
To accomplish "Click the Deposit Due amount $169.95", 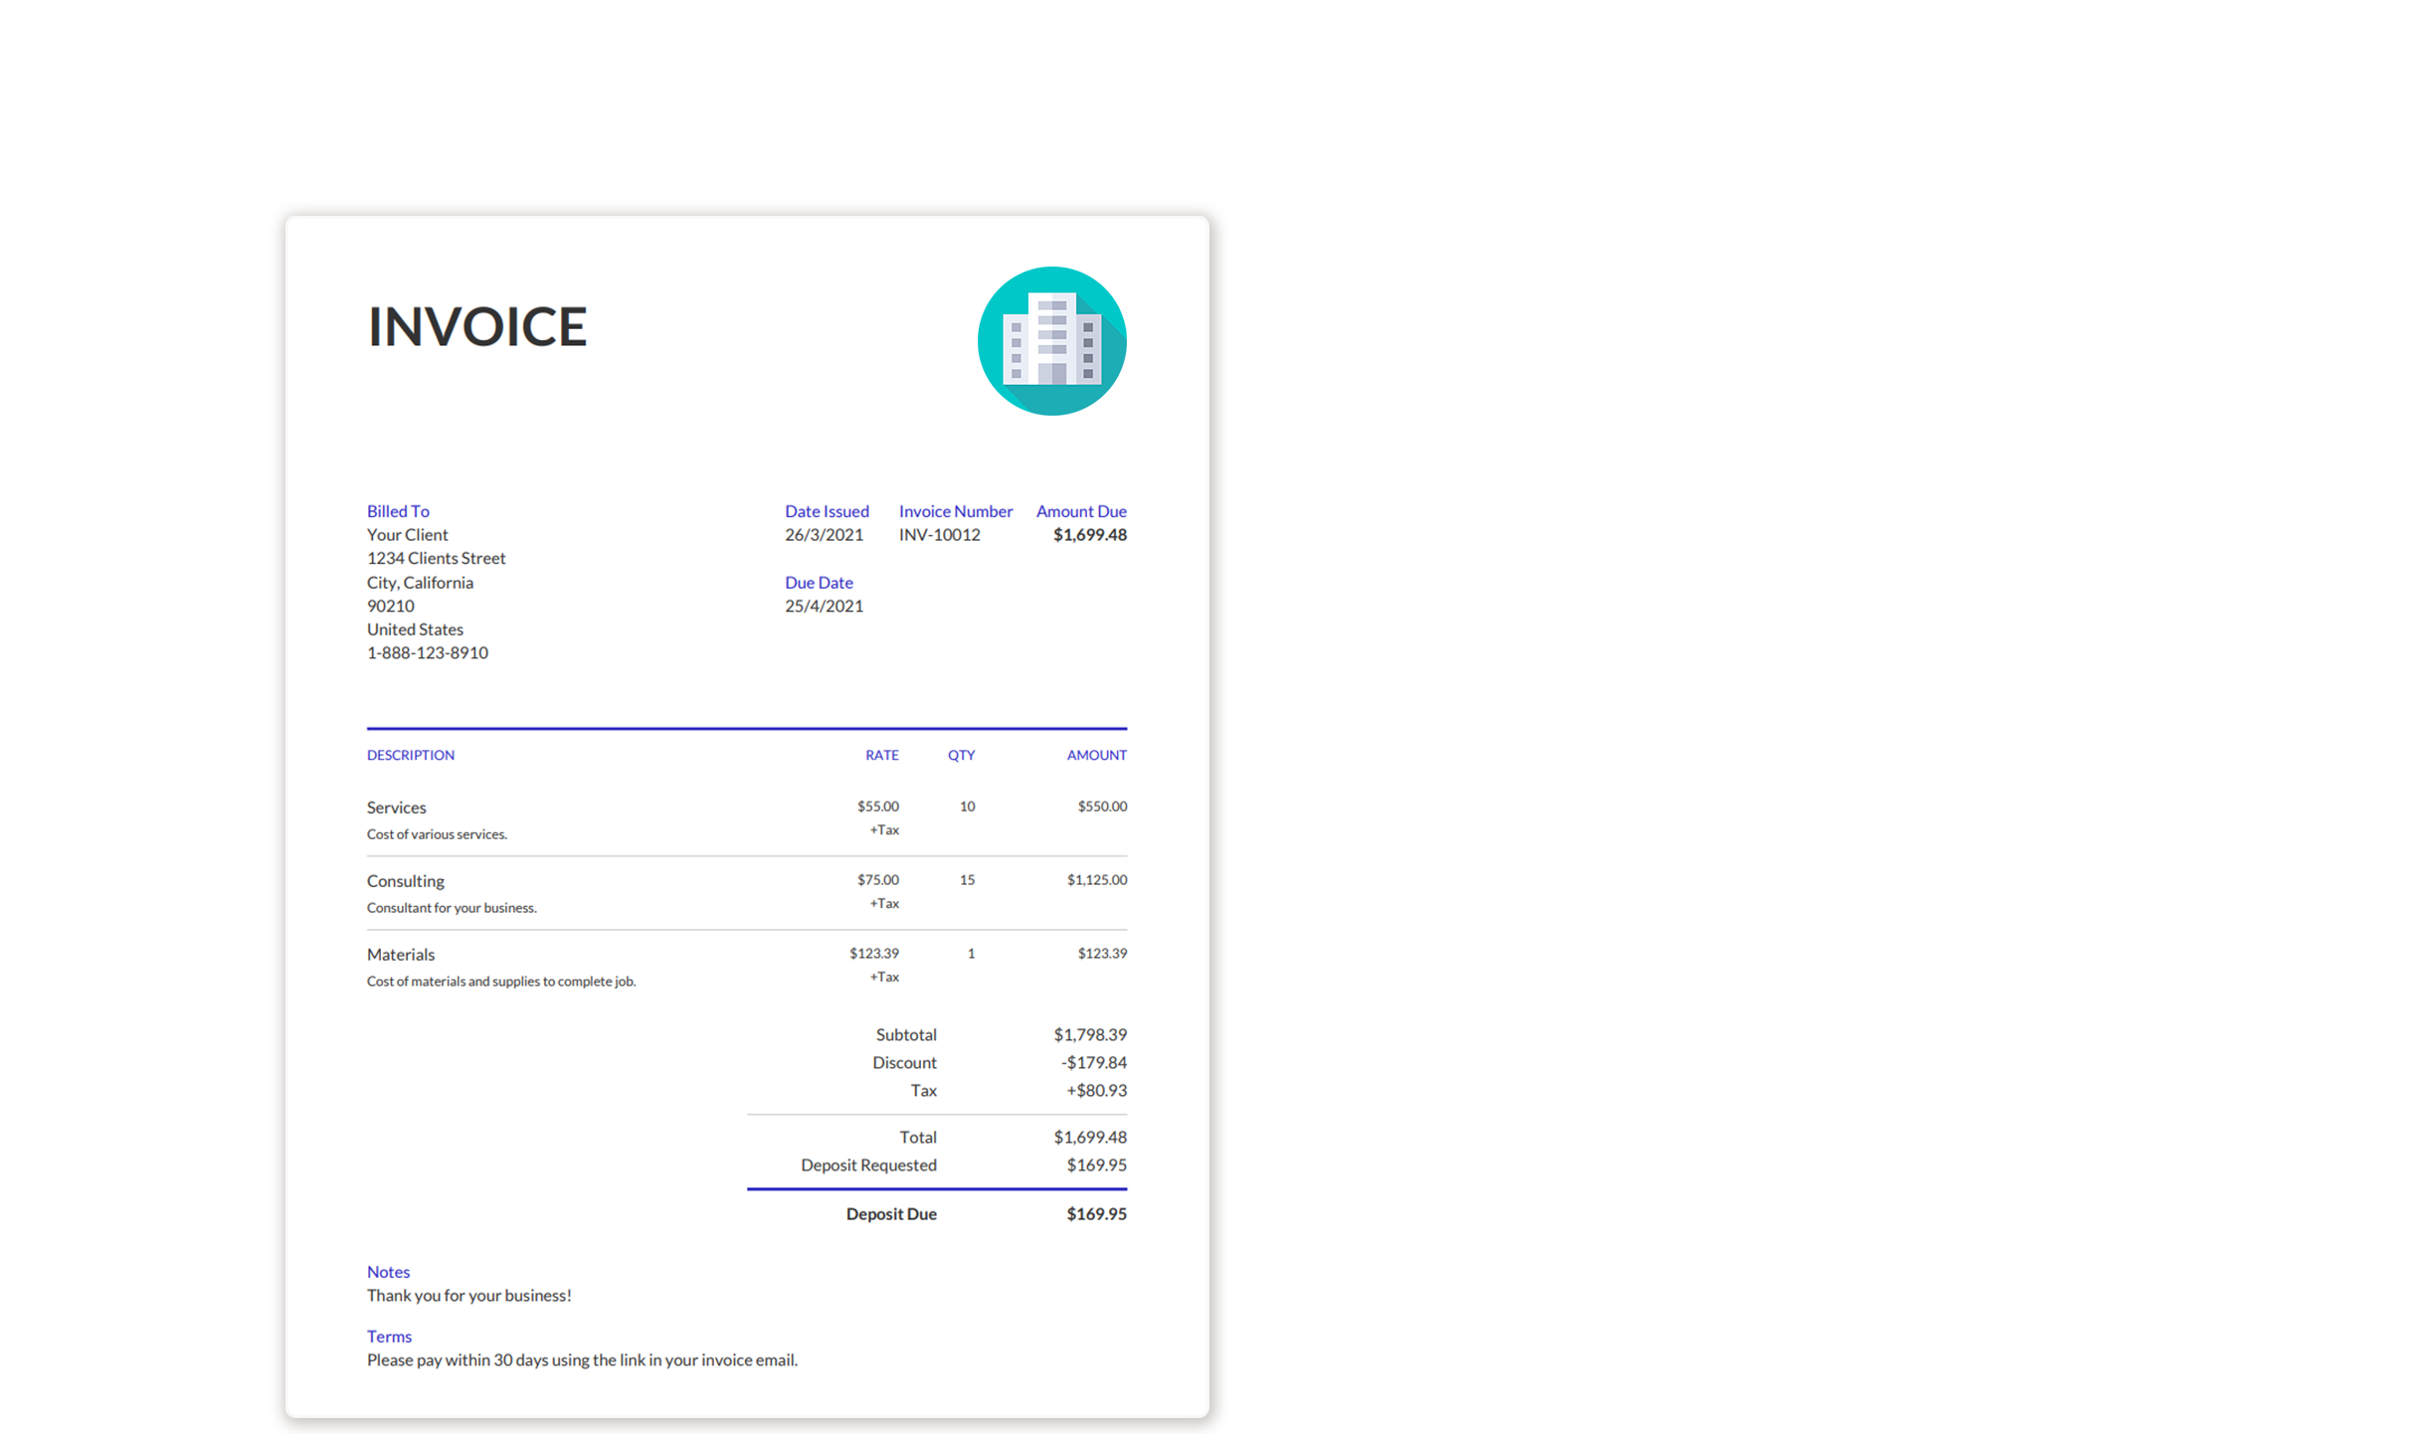I will click(1096, 1214).
